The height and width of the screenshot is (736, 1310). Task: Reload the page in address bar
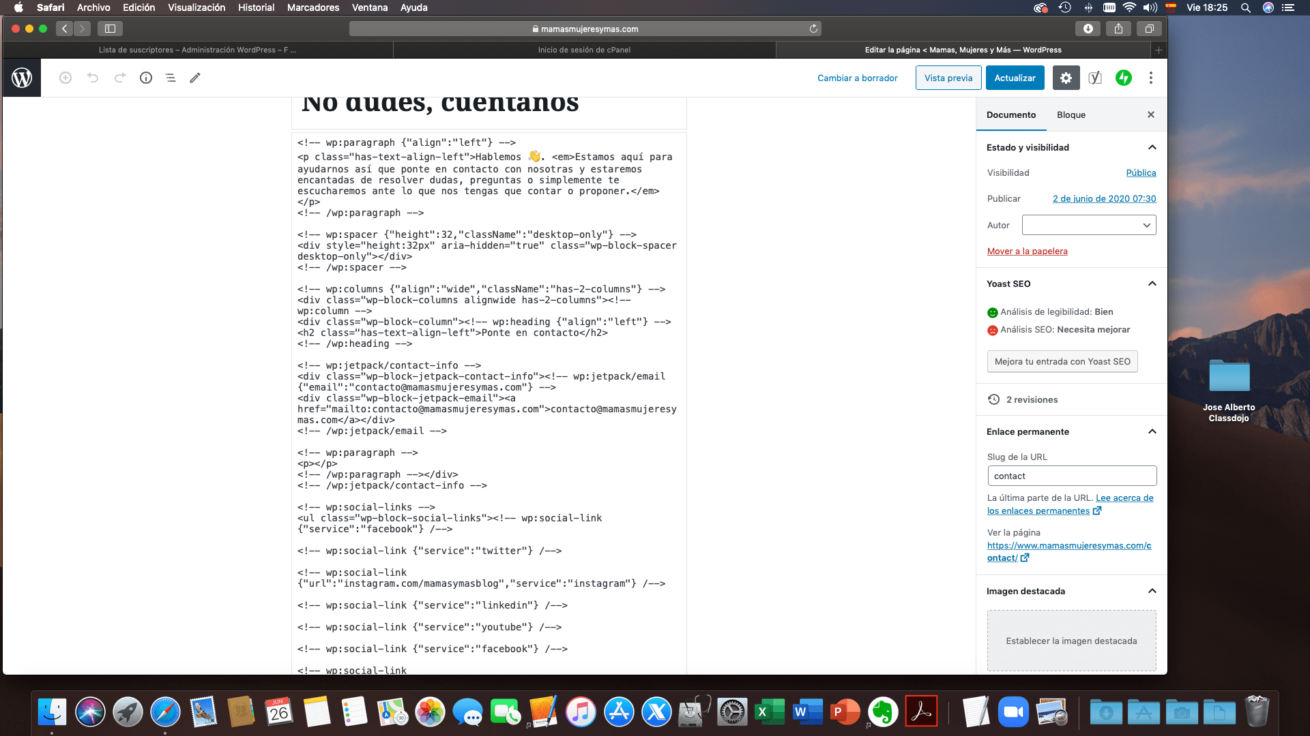coord(813,29)
